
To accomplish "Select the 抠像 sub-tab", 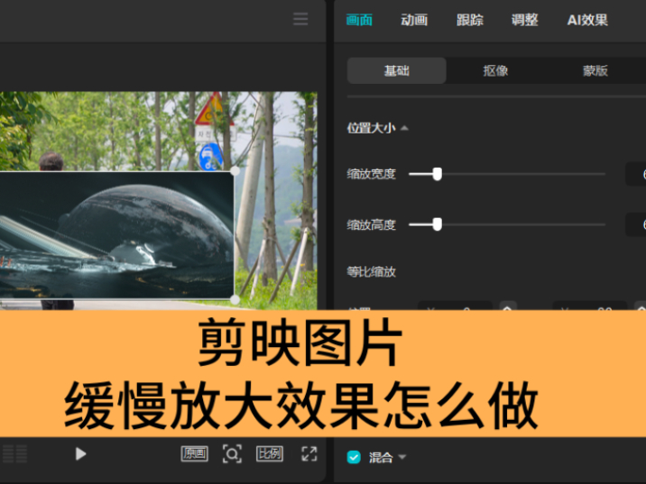I will (x=495, y=71).
